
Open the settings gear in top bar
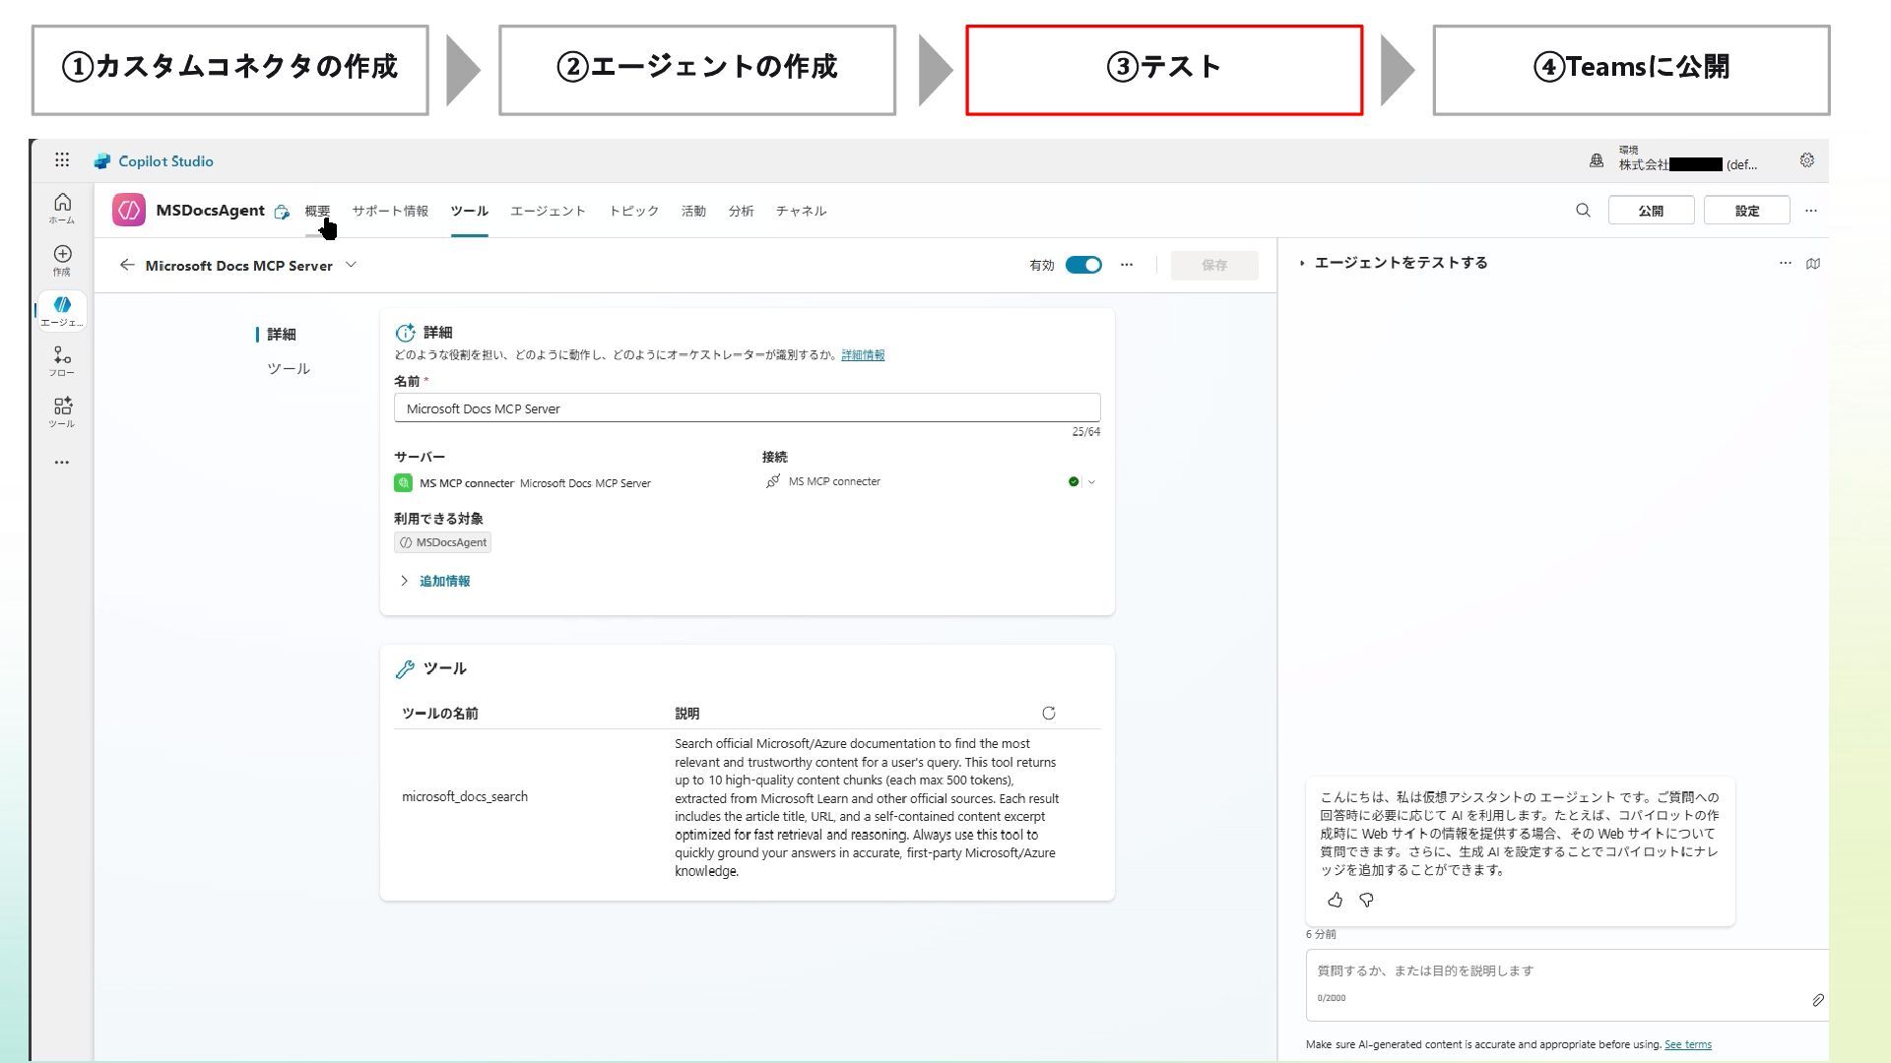click(1806, 159)
